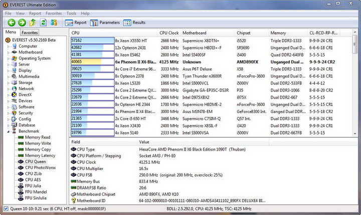This screenshot has width=361, height=215.
Task: Select the 12x Opteron 2431 row
Action: [x=211, y=47]
